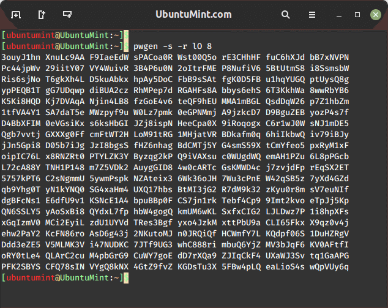Select password CuWY7goE
The image size is (388, 308).
pos(153,256)
